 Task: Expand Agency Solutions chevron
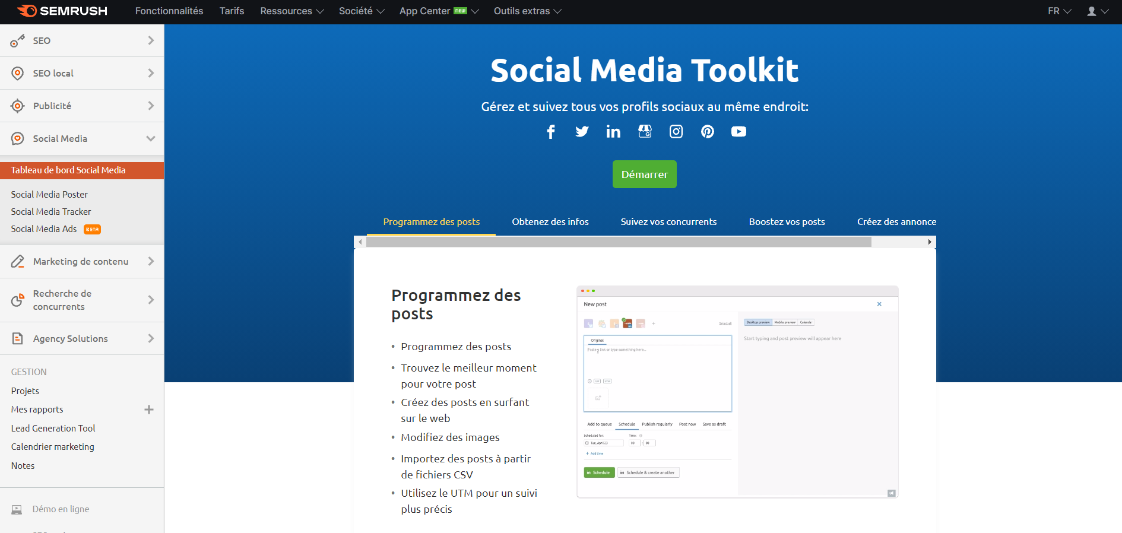pyautogui.click(x=151, y=338)
